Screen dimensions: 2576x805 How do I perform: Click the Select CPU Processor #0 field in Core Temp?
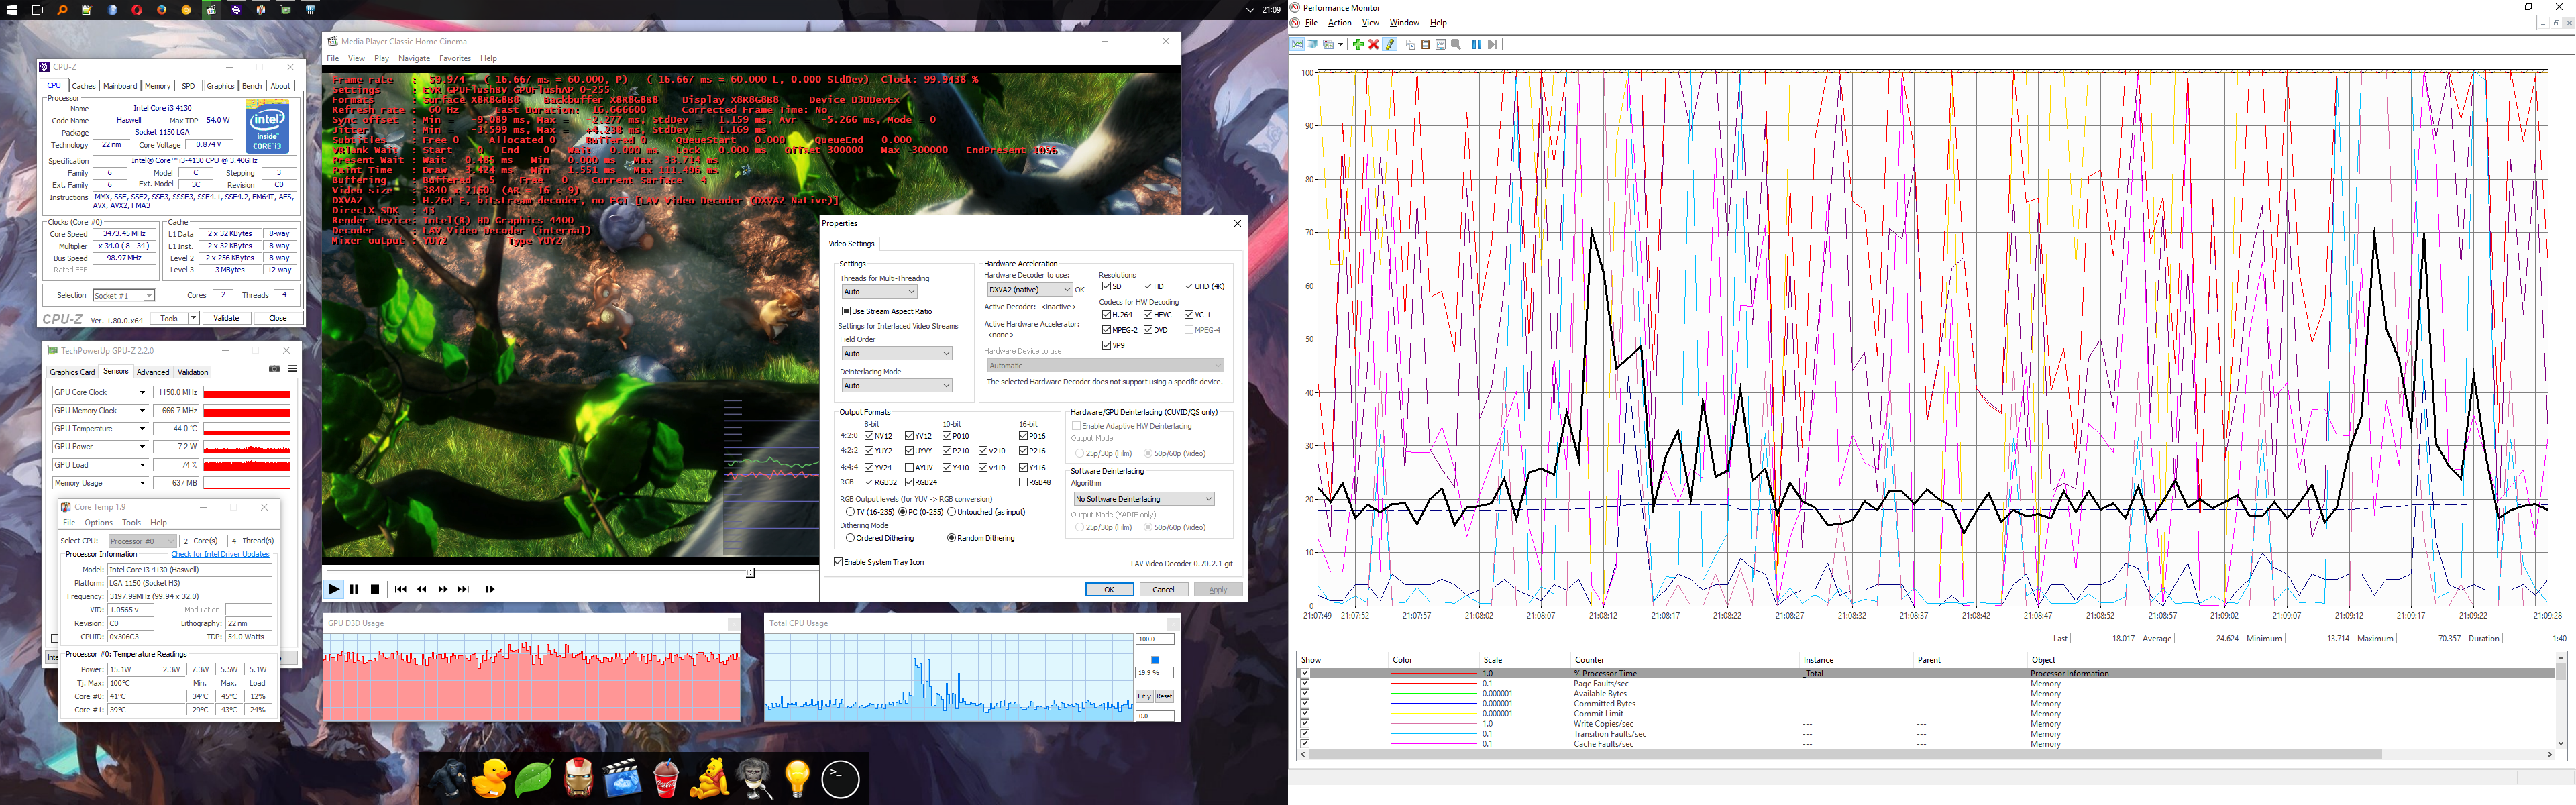tap(142, 541)
